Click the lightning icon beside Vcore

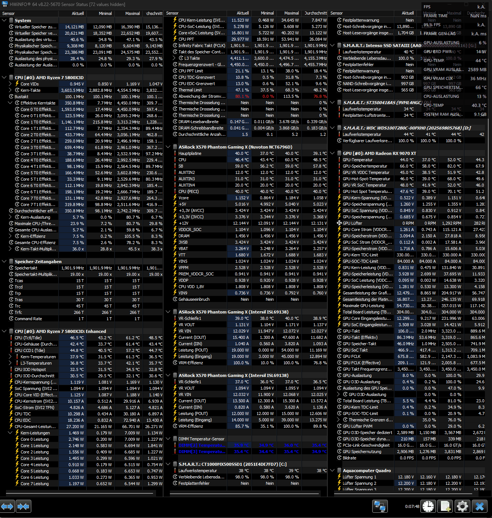tap(175, 198)
